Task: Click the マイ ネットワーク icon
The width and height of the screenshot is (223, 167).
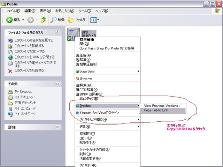Action: (10, 114)
